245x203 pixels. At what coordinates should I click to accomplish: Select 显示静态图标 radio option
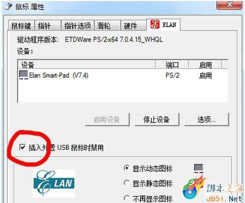[127, 183]
